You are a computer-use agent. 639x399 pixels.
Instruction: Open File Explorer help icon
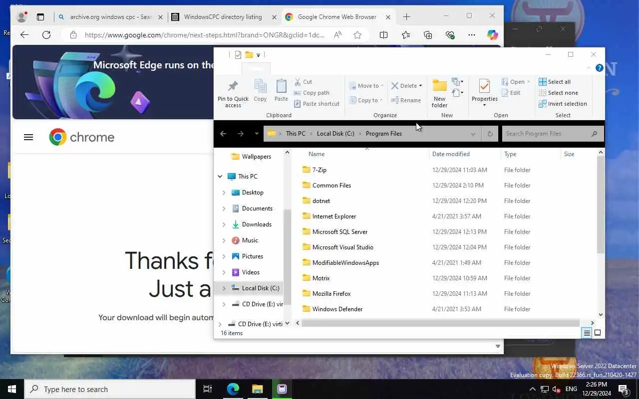[599, 68]
